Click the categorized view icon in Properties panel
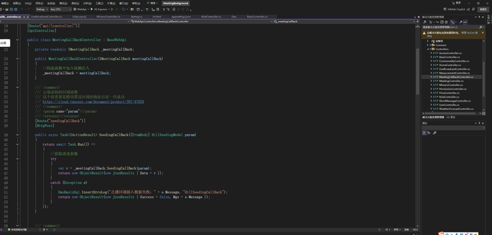492x235 pixels. pos(424,133)
